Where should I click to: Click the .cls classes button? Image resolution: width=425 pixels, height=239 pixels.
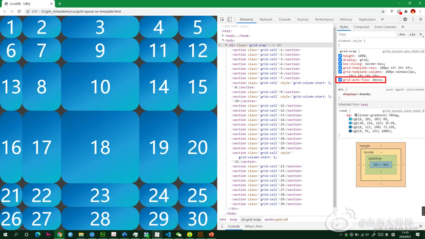coord(412,34)
